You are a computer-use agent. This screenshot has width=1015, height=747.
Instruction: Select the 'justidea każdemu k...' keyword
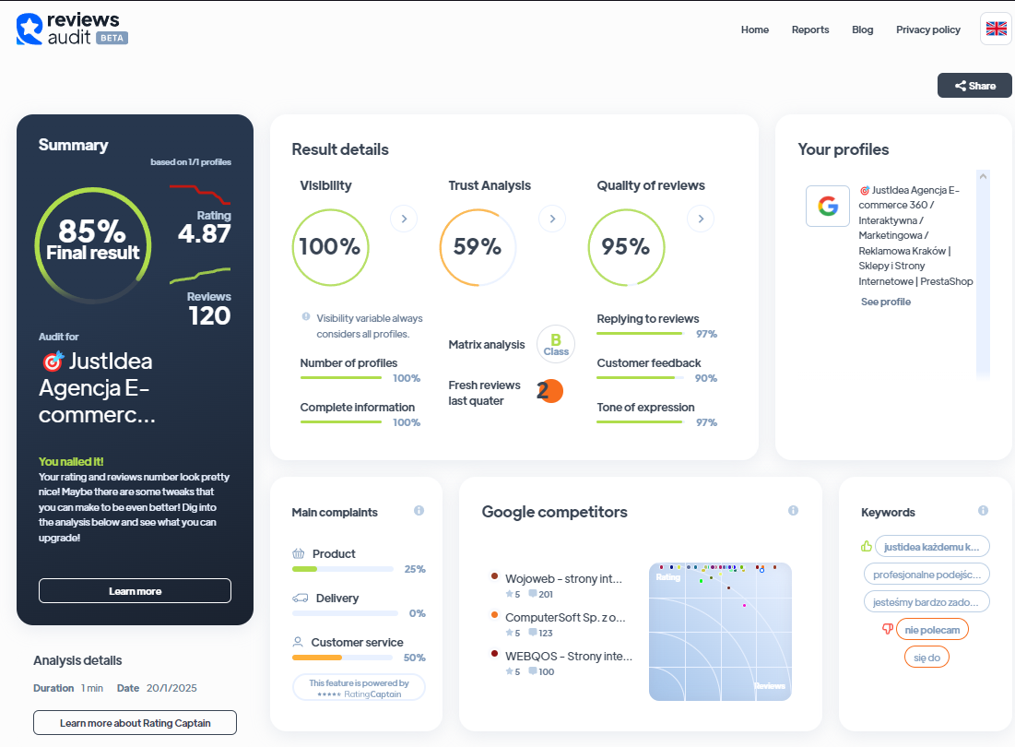click(932, 546)
